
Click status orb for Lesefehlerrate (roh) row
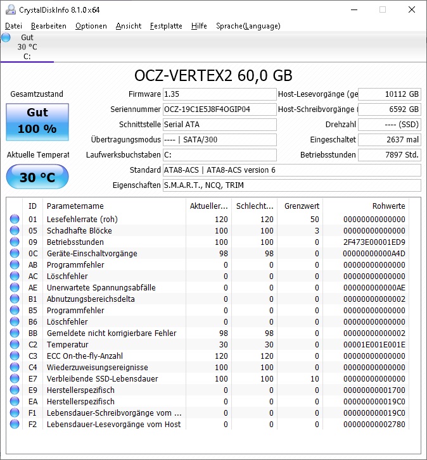(15, 219)
